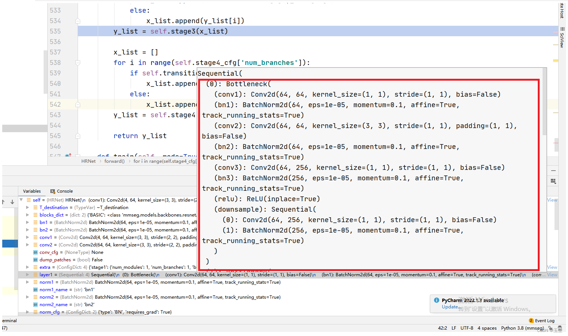Click the norm1_name string value icon
The image size is (568, 336).
[35, 290]
